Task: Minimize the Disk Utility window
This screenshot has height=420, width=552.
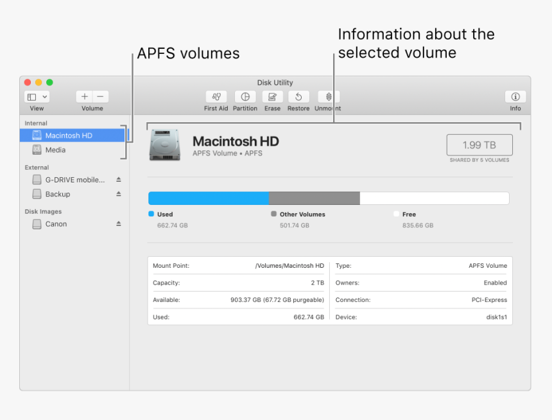Action: [39, 82]
